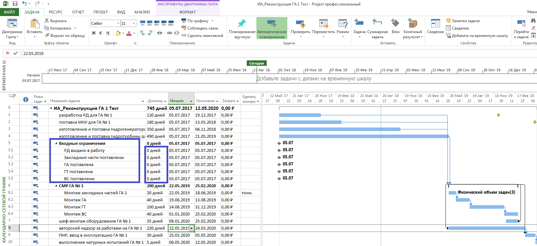
Task: Open the Calibri font name dropdown
Action: click(x=118, y=23)
